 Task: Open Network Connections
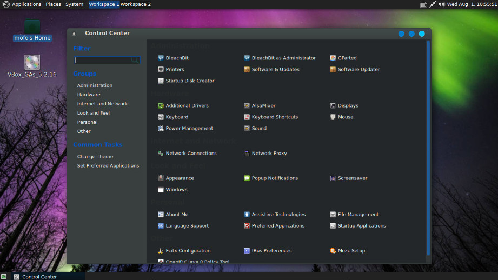187,154
